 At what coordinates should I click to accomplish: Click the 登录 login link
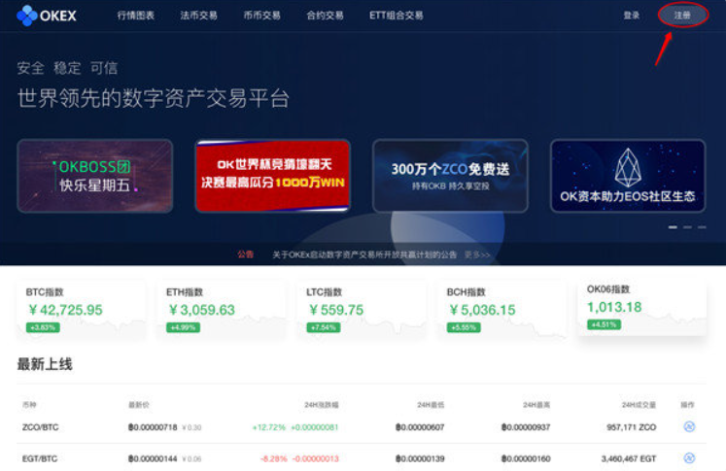(632, 16)
